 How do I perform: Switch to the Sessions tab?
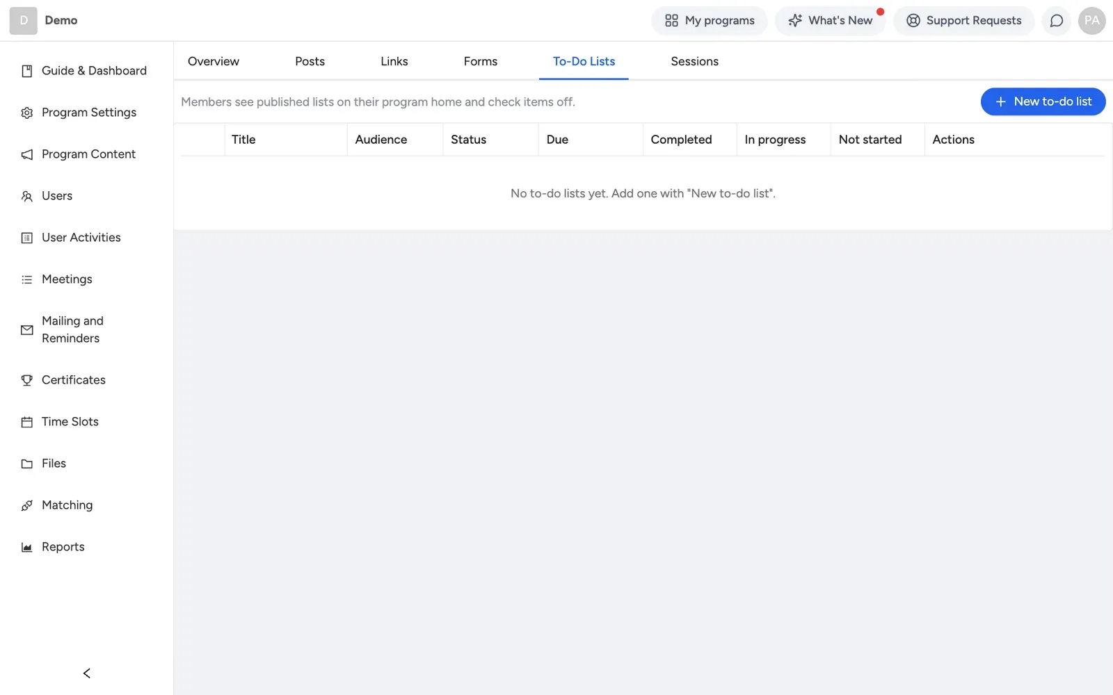click(x=694, y=61)
